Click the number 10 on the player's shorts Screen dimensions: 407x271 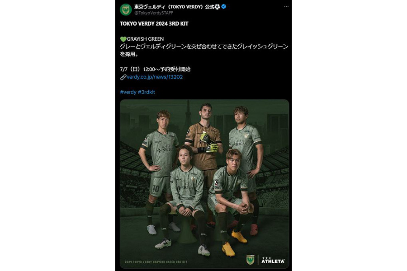click(156, 188)
